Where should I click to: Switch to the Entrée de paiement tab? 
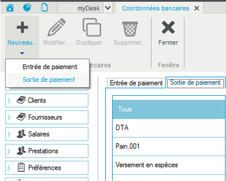(x=136, y=83)
